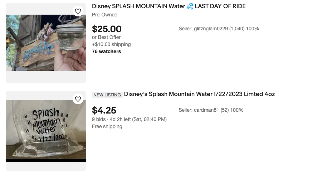Click the "Free shipping" label
Image resolution: width=312 pixels, height=171 pixels.
coord(107,126)
